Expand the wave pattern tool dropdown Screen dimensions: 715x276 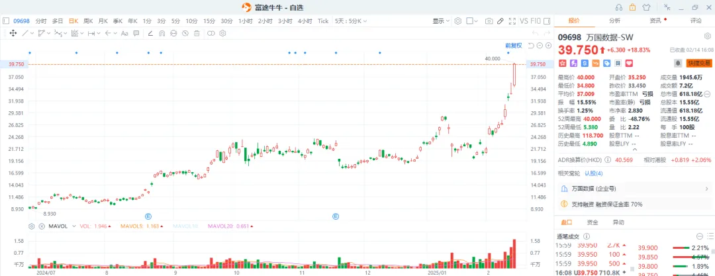point(65,33)
